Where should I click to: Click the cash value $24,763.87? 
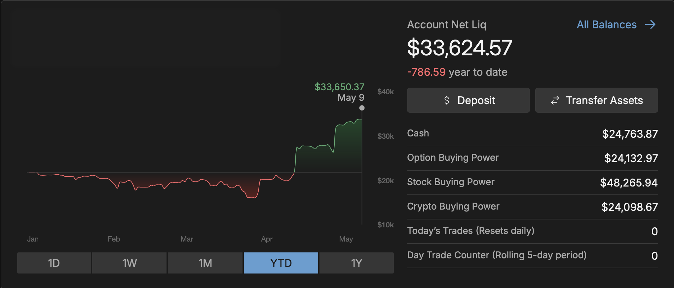pyautogui.click(x=630, y=134)
